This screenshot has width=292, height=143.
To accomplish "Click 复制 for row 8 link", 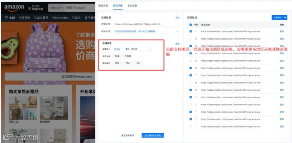I will (x=282, y=82).
